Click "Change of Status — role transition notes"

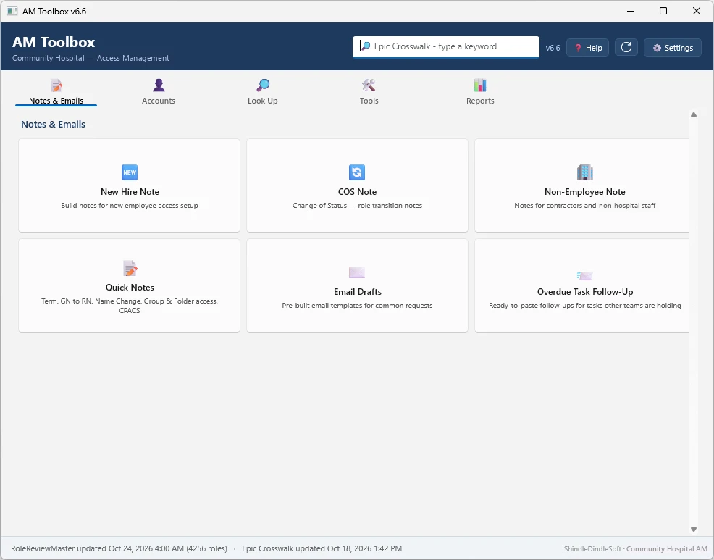click(358, 206)
